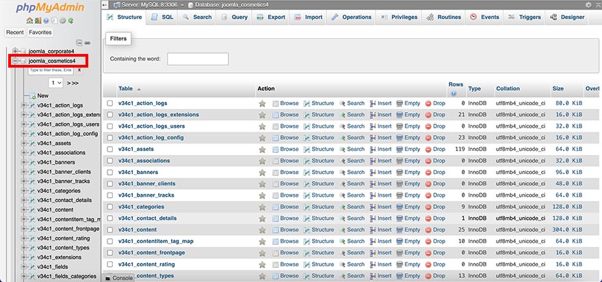
Task: Browse the v34c1_banner_clients table
Action: click(x=285, y=184)
